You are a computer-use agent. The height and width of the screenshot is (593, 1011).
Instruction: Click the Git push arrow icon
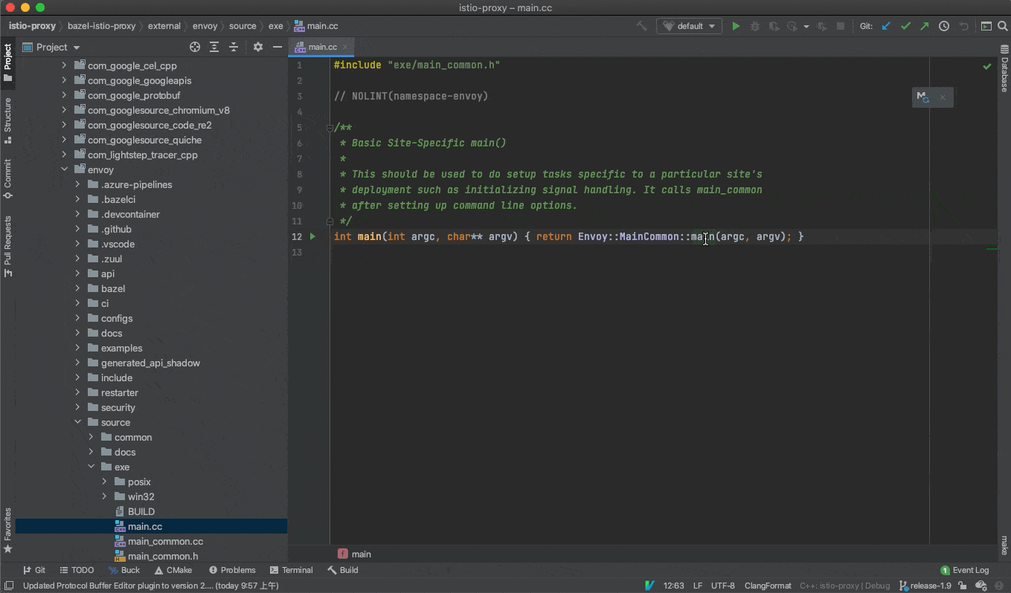click(924, 26)
